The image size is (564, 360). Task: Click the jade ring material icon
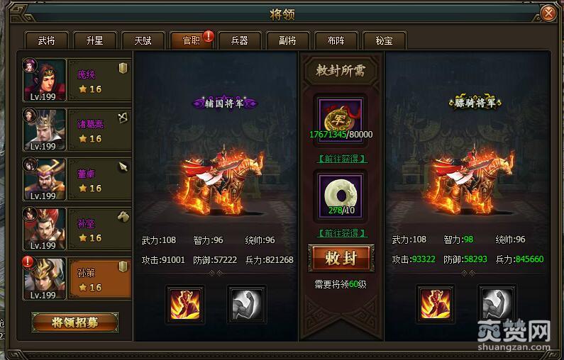coord(340,196)
